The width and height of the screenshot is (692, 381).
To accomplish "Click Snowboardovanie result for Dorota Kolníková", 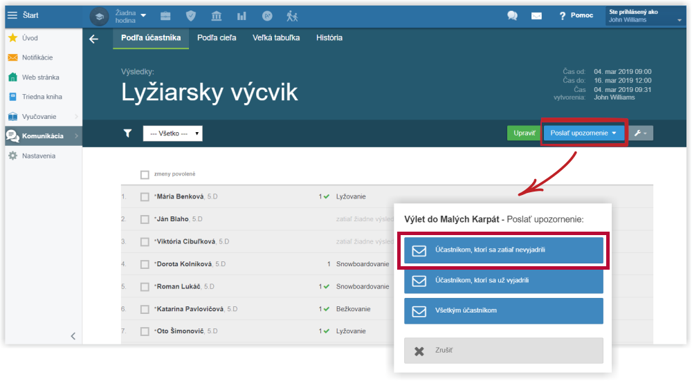I will point(363,264).
